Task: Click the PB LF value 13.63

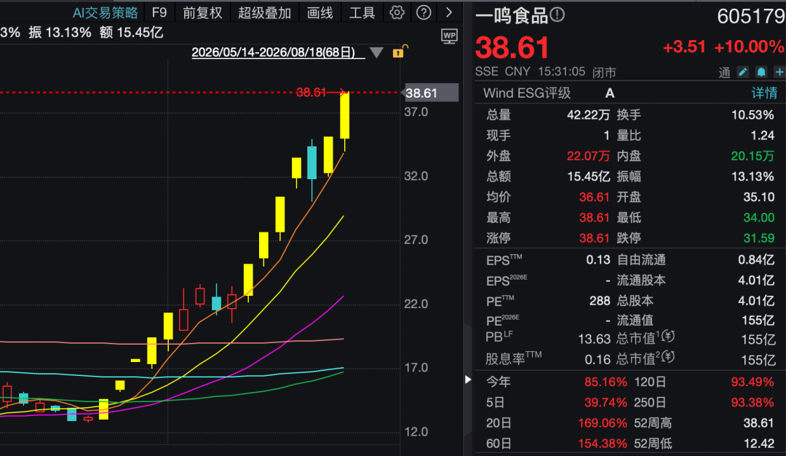Action: [x=594, y=339]
